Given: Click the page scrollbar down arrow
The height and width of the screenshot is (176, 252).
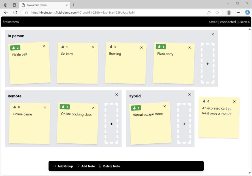Looking at the screenshot, I should (x=249, y=173).
